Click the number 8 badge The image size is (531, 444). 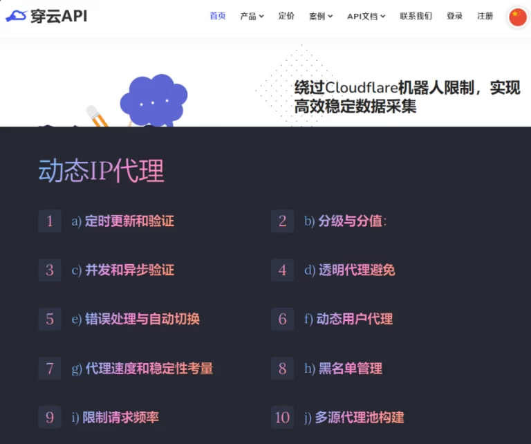(282, 368)
